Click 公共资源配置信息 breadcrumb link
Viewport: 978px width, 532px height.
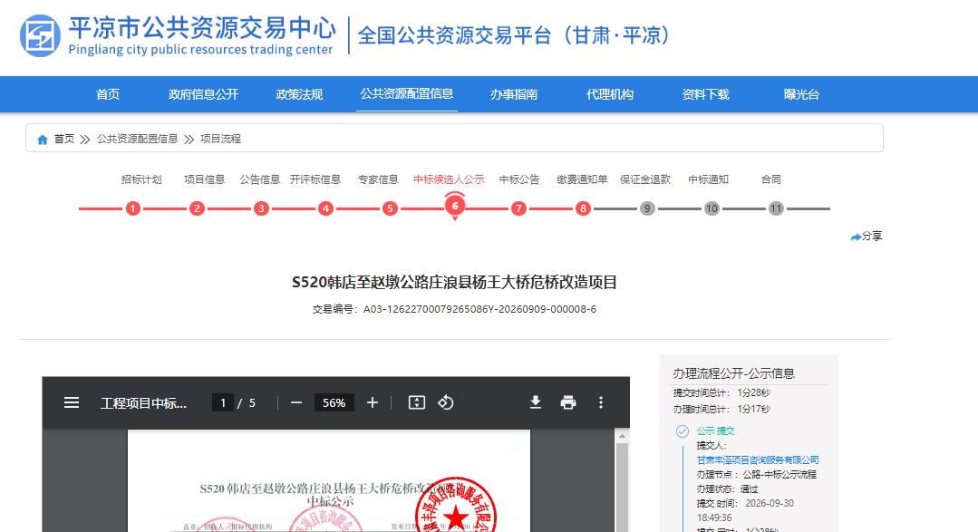pyautogui.click(x=137, y=139)
